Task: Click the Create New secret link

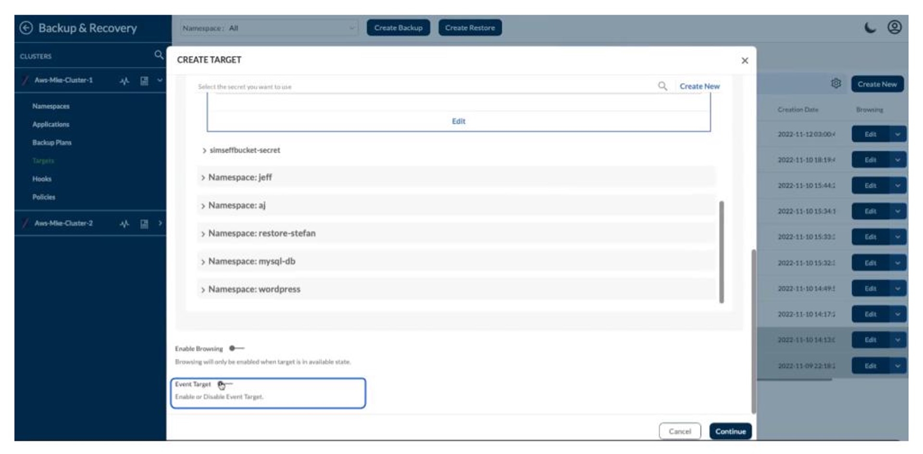Action: tap(699, 86)
